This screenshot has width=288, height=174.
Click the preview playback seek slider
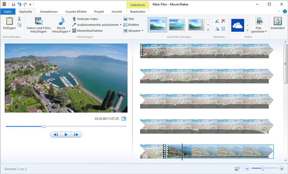66,127
